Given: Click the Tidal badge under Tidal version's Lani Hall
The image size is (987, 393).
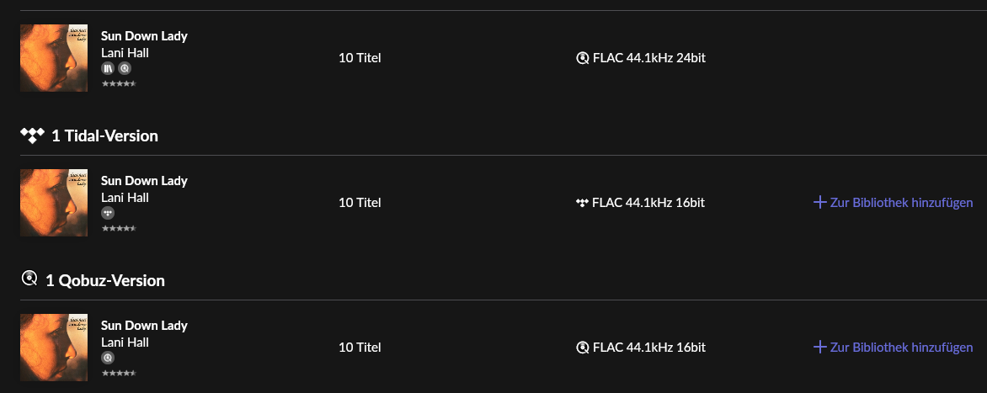Looking at the screenshot, I should pos(108,213).
